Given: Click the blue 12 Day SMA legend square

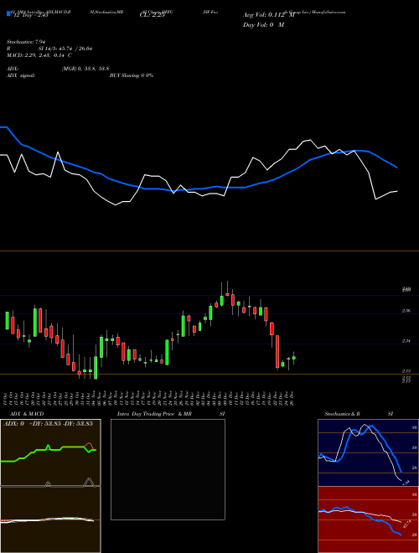Looking at the screenshot, I should pyautogui.click(x=8, y=13).
